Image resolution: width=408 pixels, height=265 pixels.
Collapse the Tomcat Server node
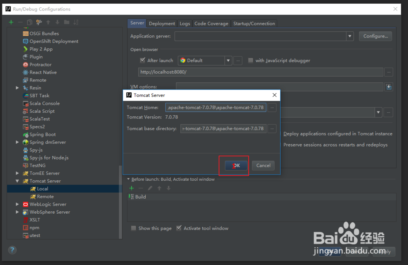pos(17,181)
